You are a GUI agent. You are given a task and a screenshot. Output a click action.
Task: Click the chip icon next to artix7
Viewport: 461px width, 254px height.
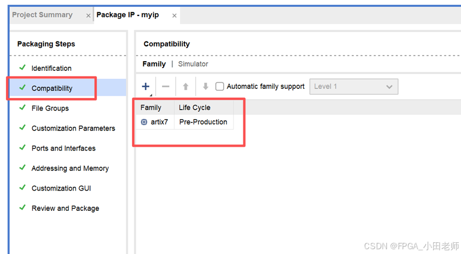(144, 122)
